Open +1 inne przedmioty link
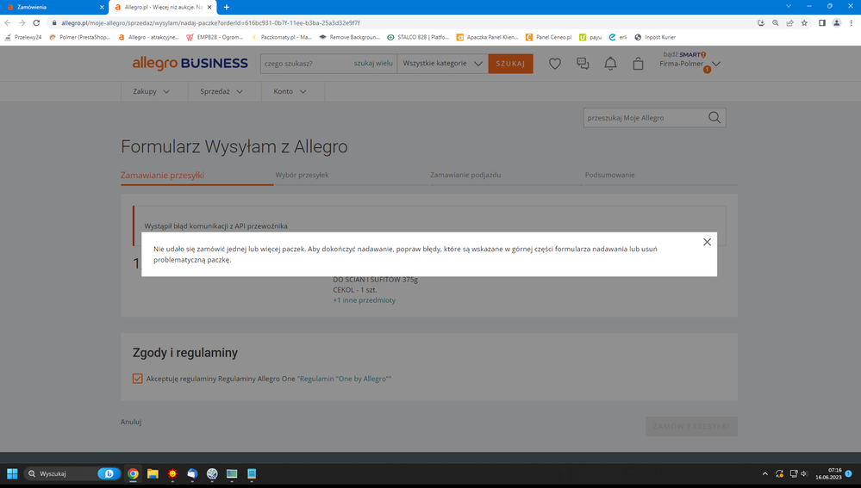The image size is (861, 488). (x=364, y=300)
